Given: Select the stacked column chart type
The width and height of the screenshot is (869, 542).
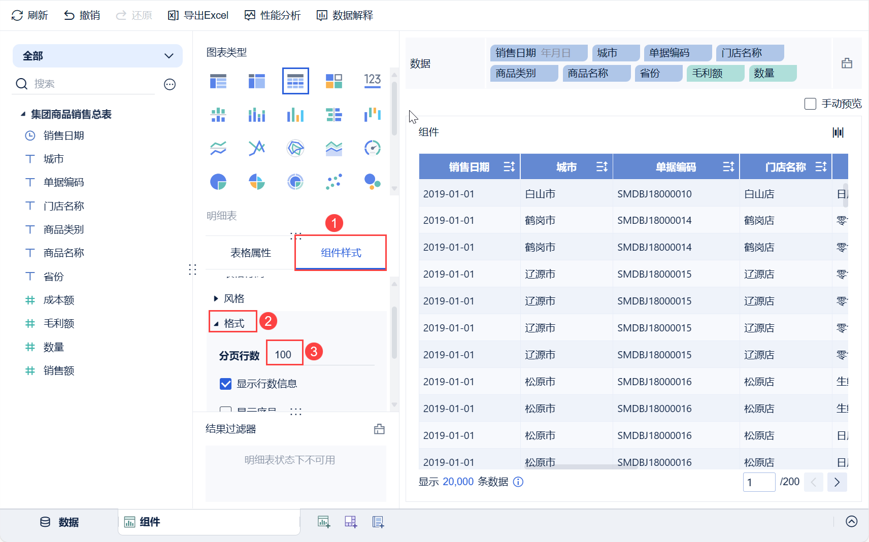Looking at the screenshot, I should pos(257,115).
